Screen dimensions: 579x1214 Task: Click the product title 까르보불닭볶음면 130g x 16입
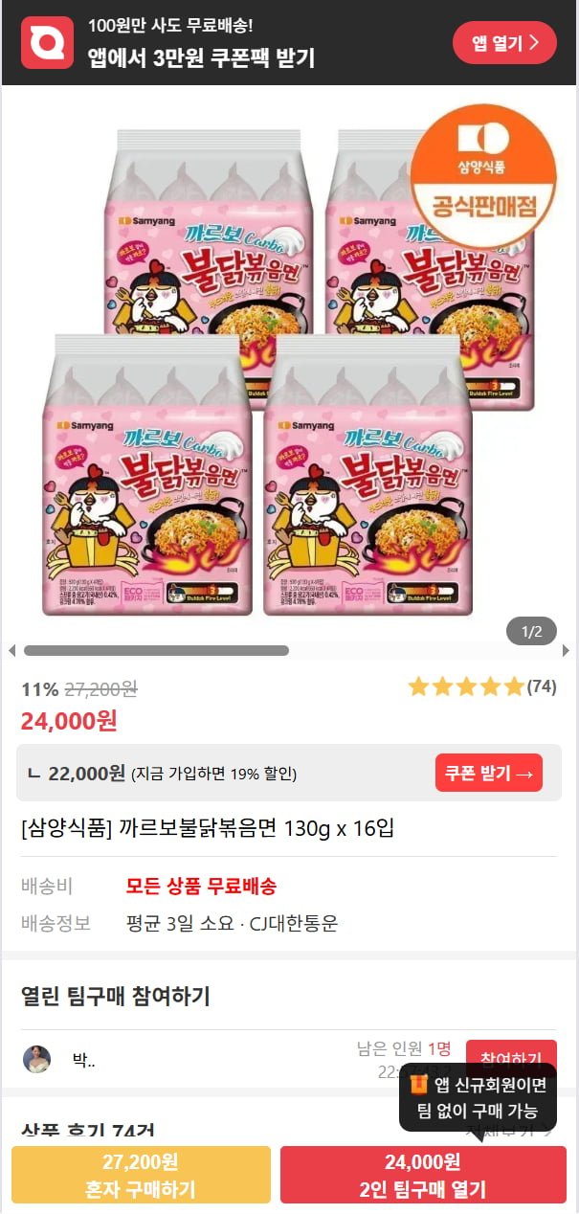tap(208, 828)
